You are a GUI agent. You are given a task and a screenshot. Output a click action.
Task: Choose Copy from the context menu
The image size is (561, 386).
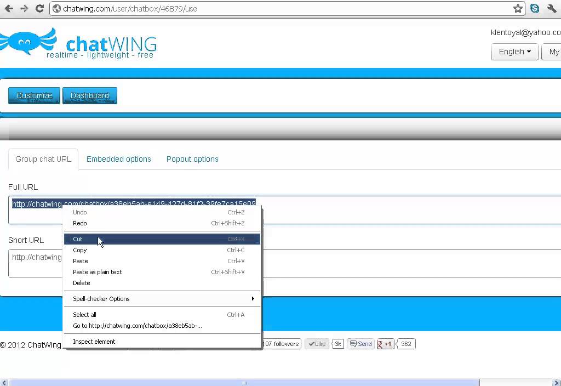tap(162, 250)
